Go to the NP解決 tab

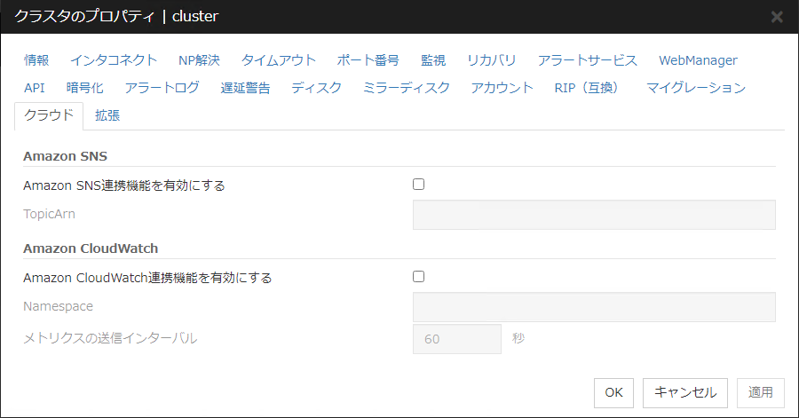199,60
